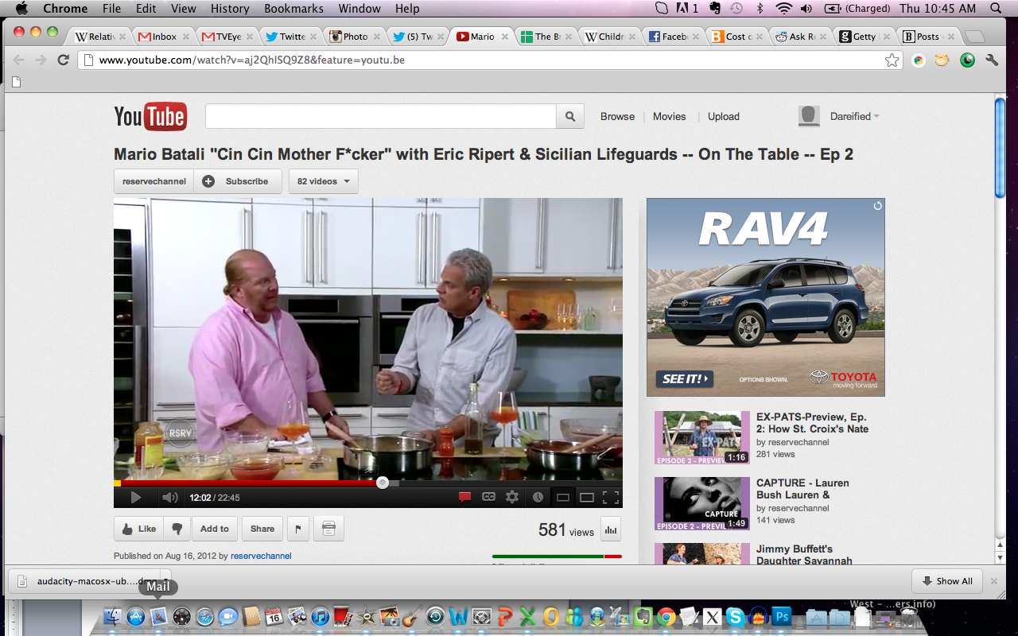
Task: Bookmark the page with the star icon
Action: (x=892, y=60)
